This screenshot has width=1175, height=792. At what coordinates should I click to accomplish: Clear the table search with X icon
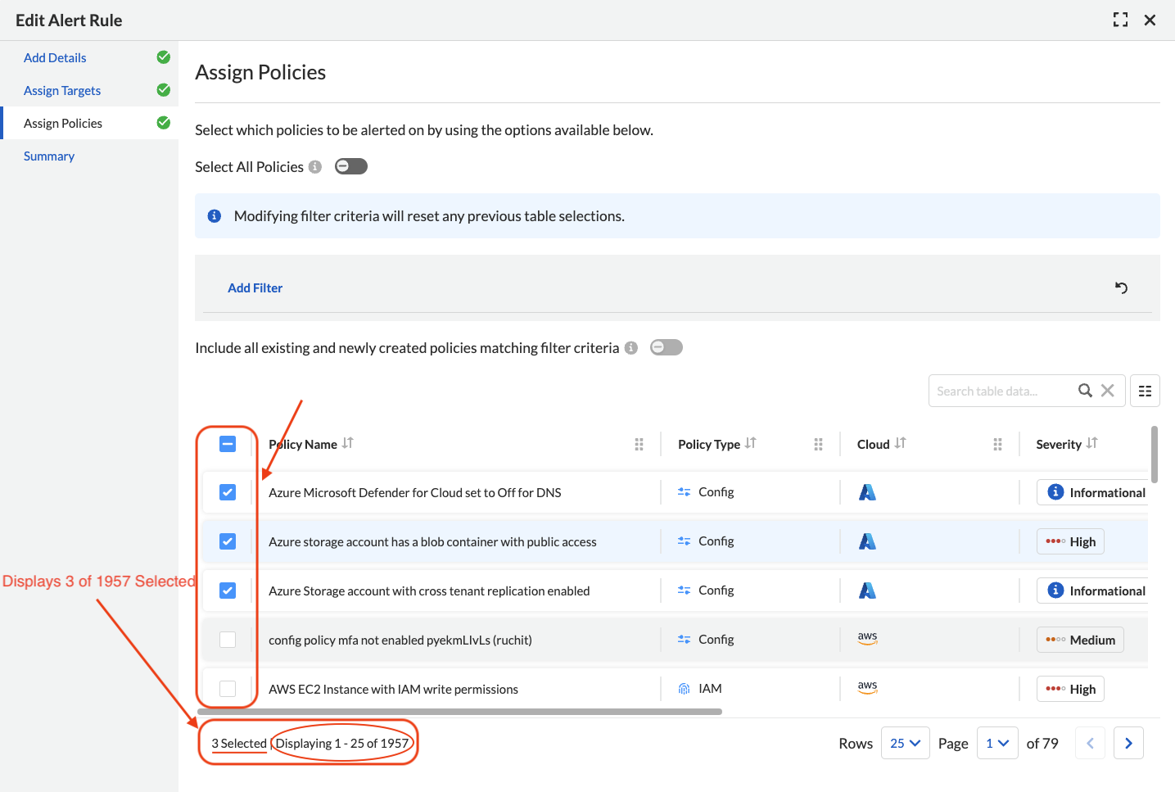tap(1107, 391)
